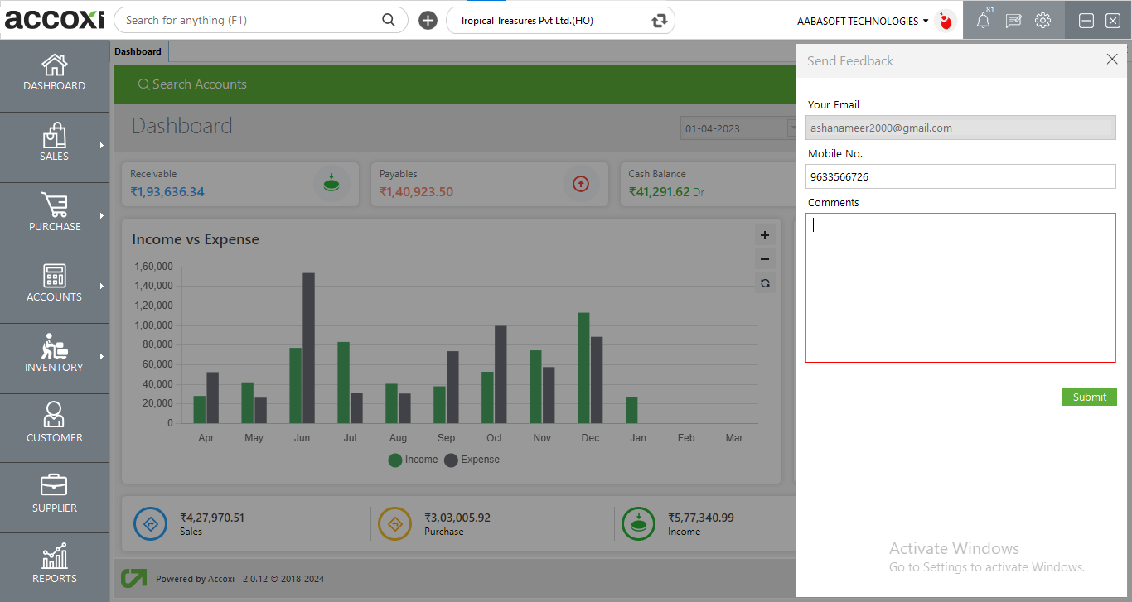Close the Send Feedback panel
1132x602 pixels.
[1112, 60]
